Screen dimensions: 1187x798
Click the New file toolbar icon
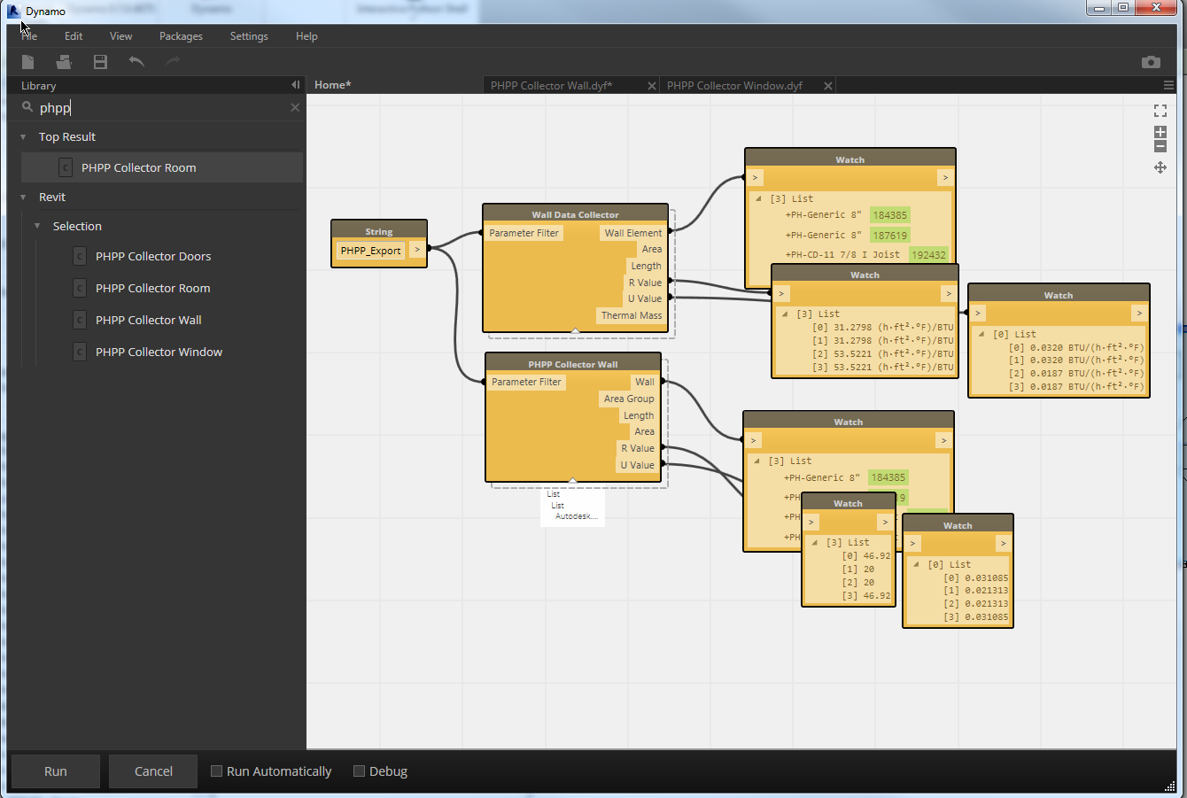pyautogui.click(x=28, y=61)
